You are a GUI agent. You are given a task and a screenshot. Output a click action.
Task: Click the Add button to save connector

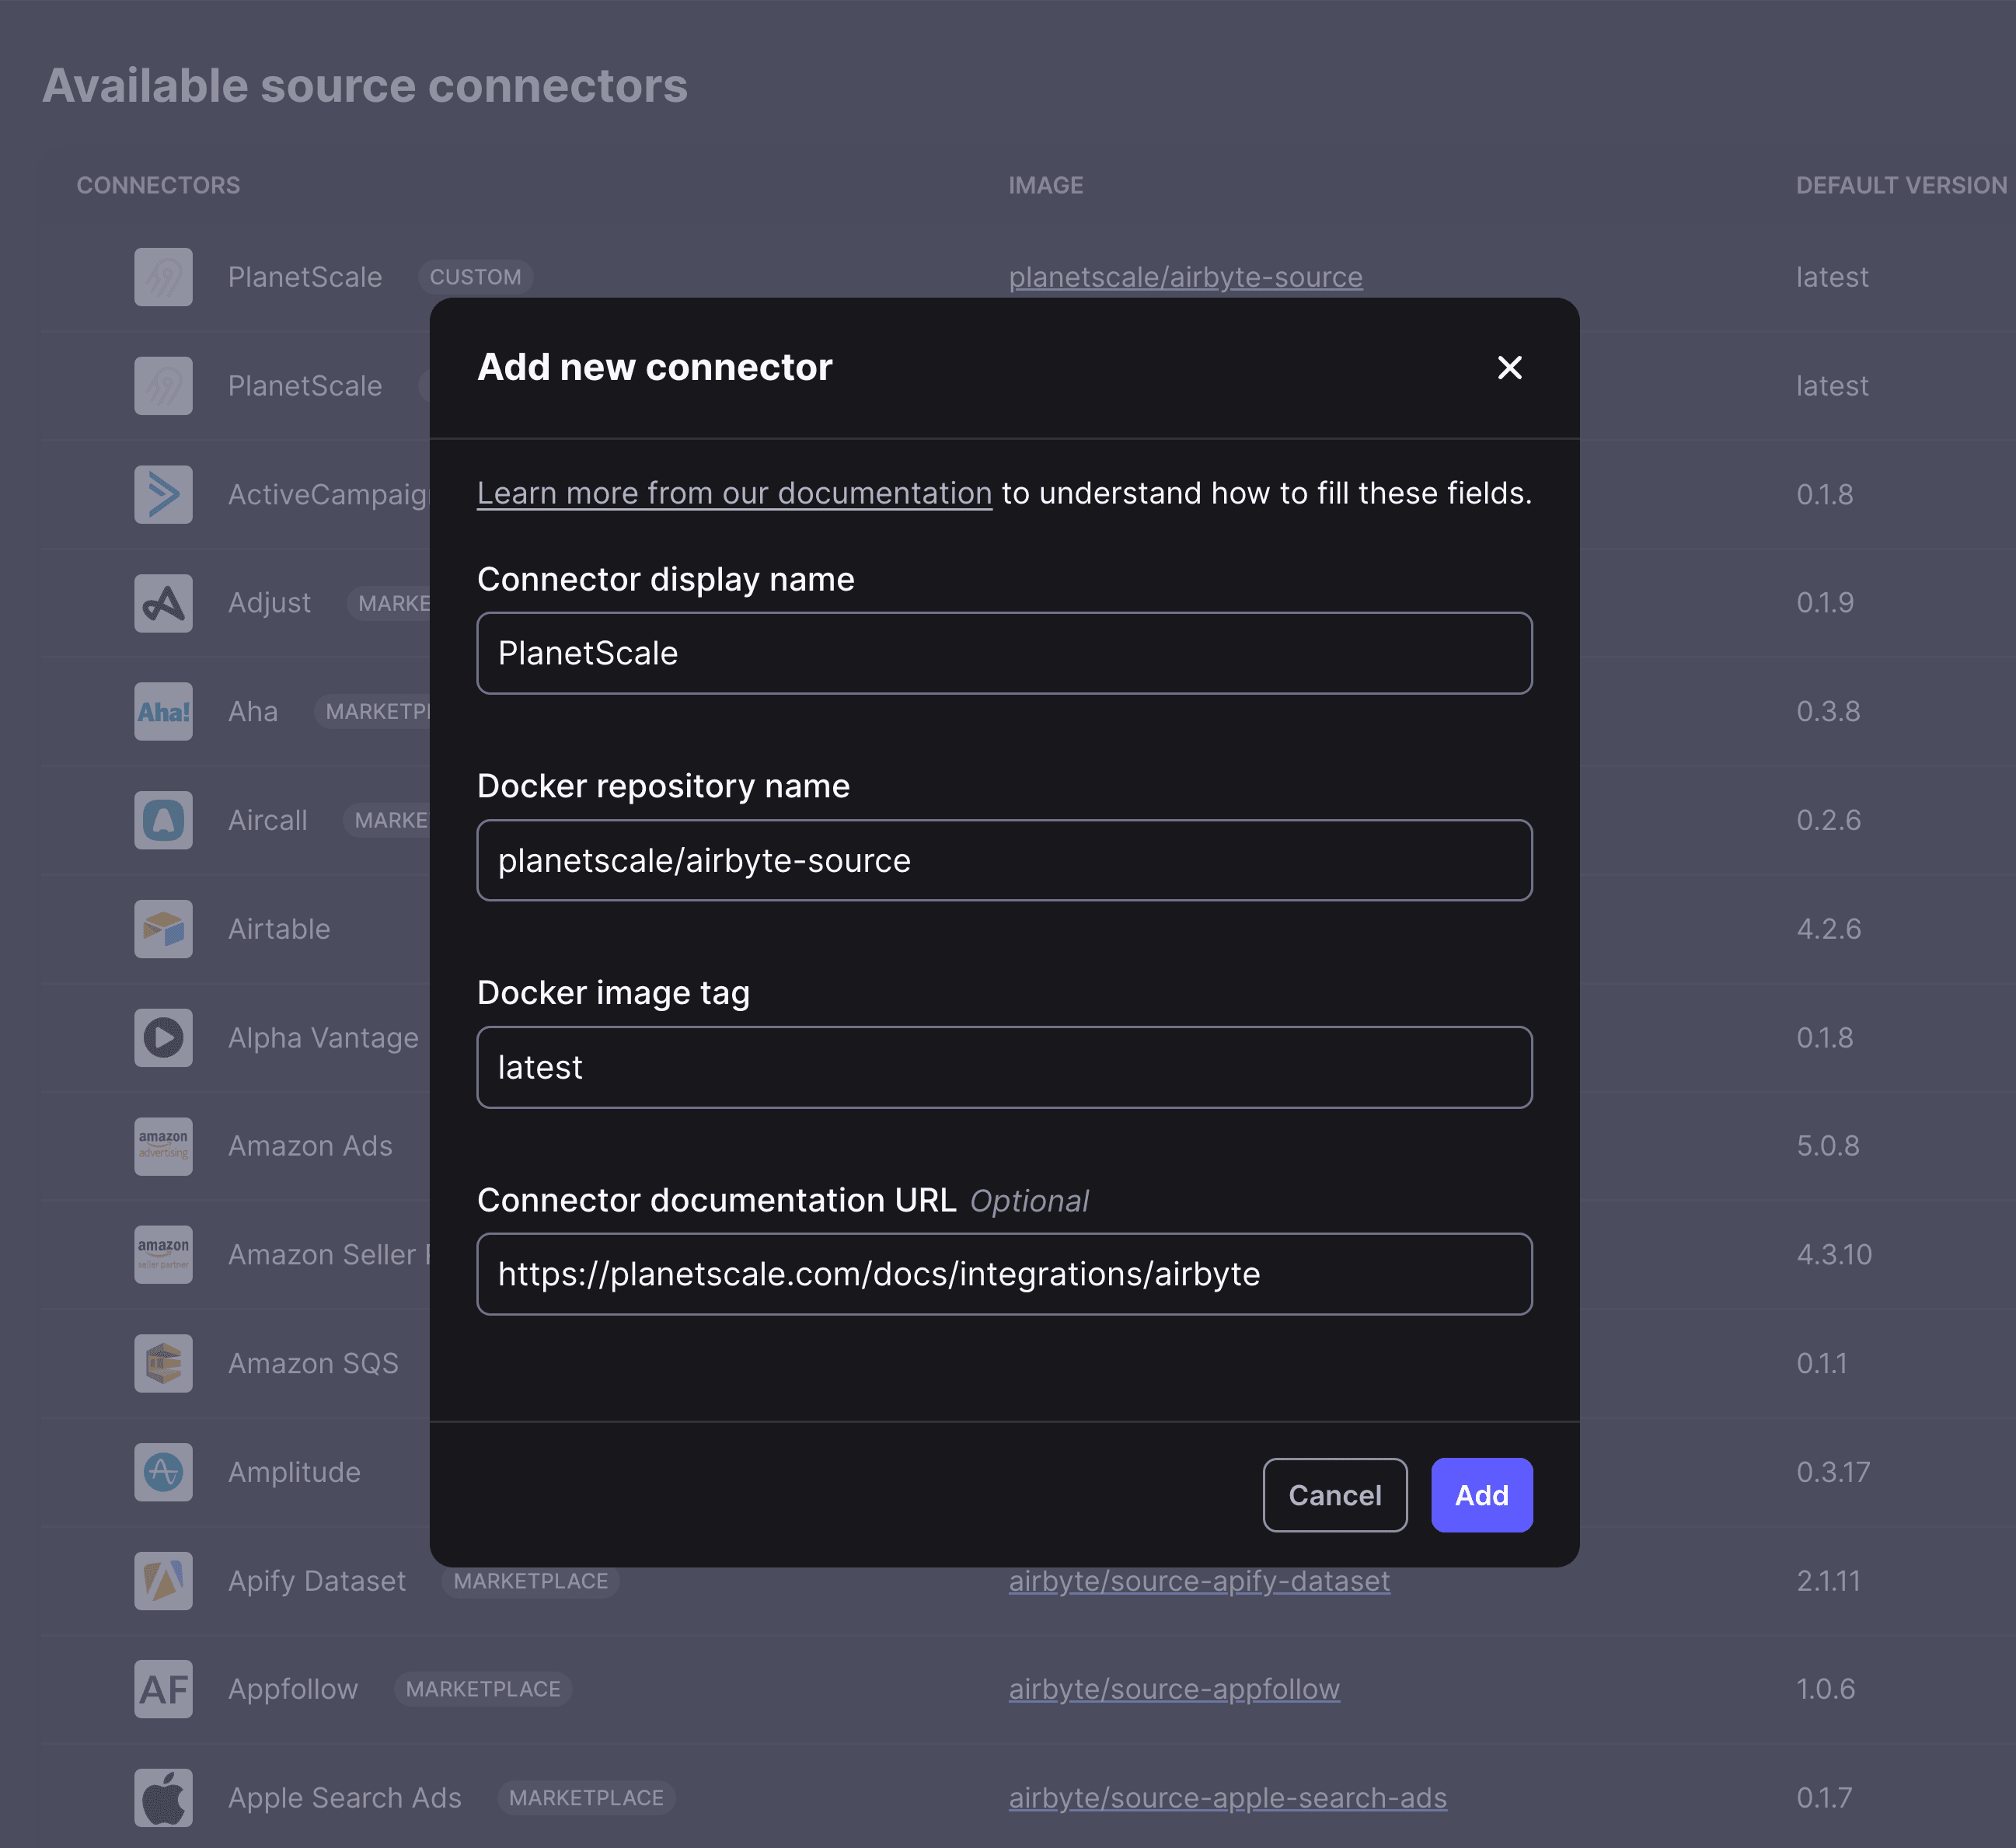(x=1481, y=1495)
